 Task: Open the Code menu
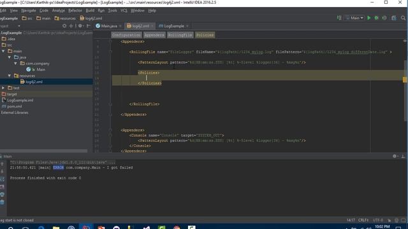[x=44, y=10]
